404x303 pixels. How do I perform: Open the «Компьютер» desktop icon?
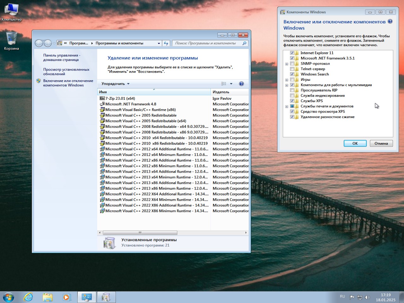coord(12,9)
